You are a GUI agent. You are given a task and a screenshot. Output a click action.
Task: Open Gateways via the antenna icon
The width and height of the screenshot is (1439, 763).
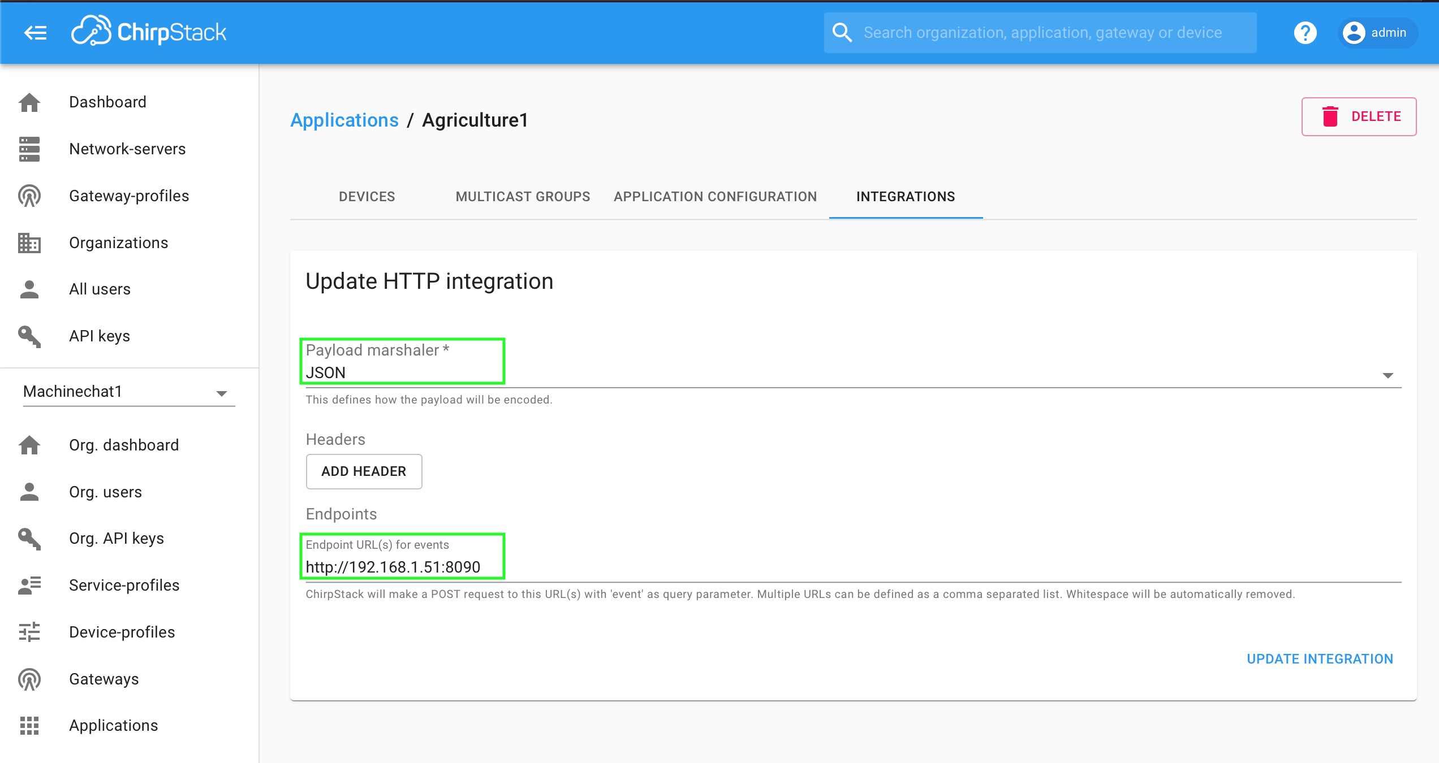click(29, 679)
